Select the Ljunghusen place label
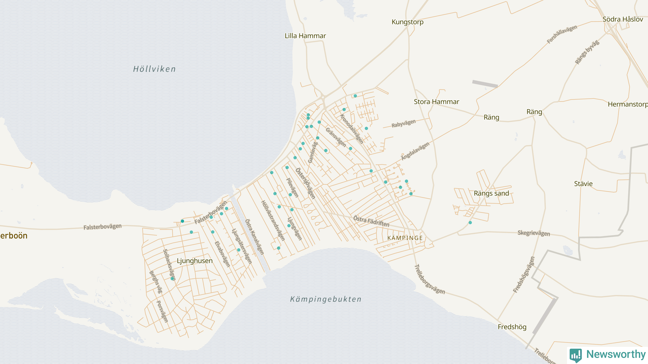This screenshot has width=648, height=364. 194,261
